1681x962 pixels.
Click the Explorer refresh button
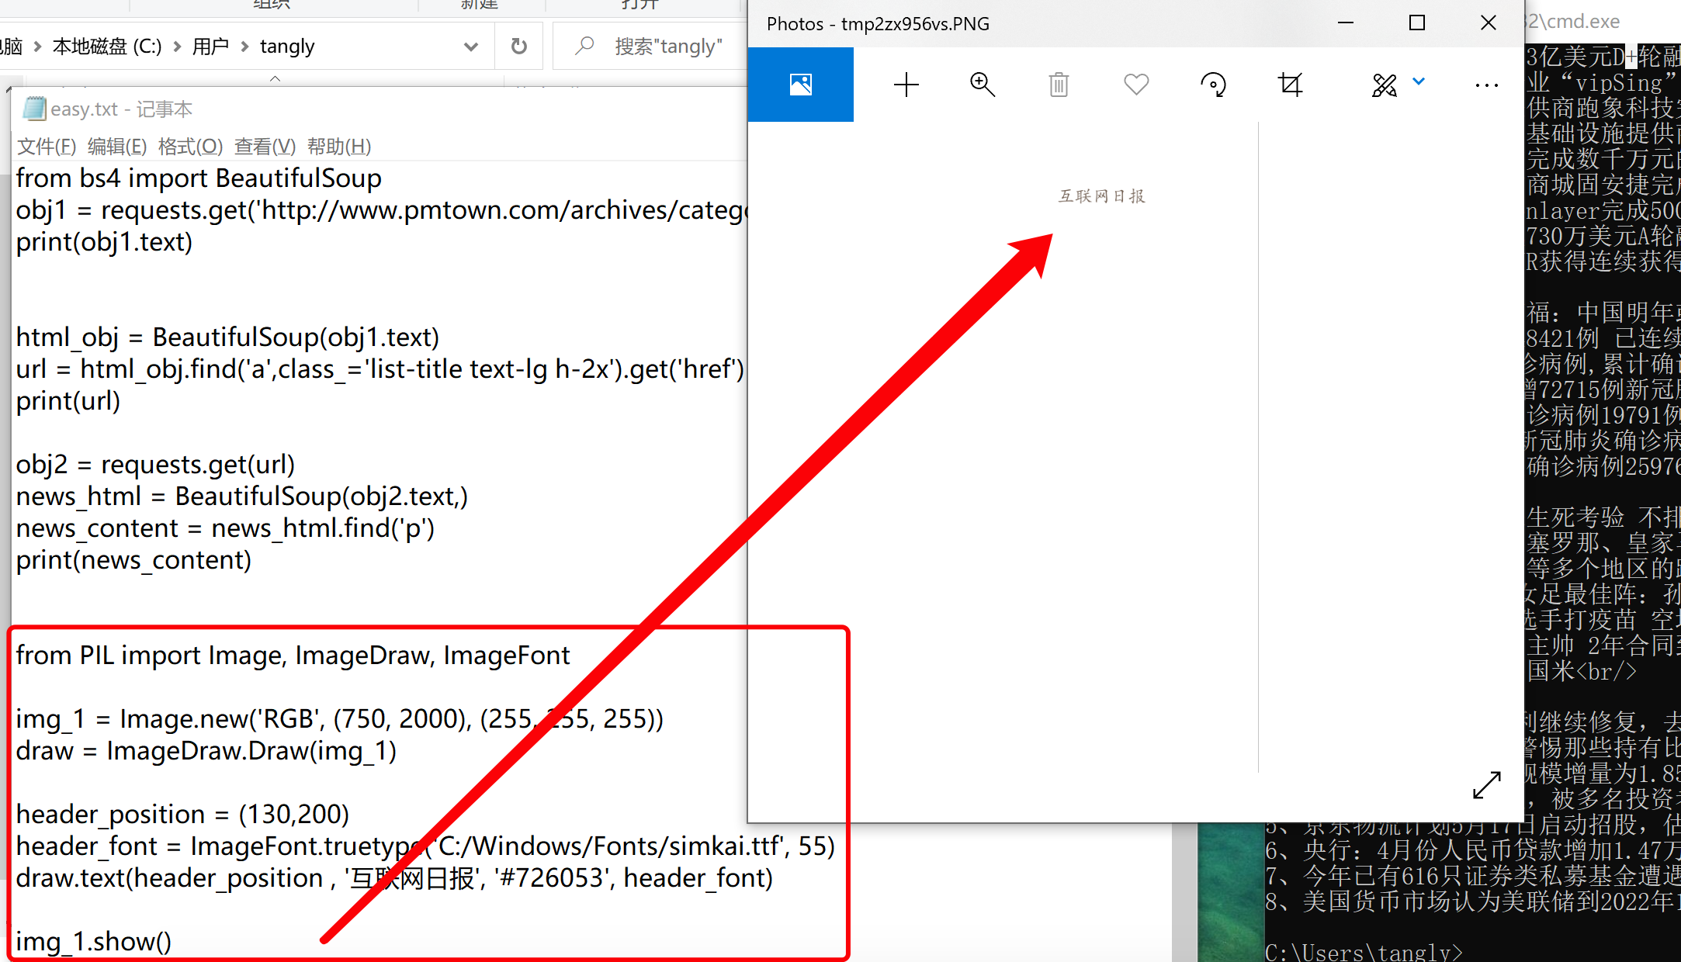[x=518, y=47]
